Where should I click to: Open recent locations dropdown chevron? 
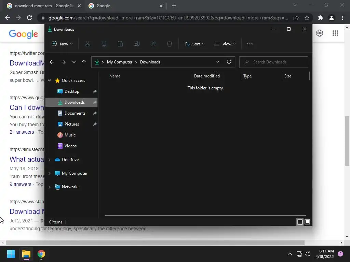click(x=74, y=62)
